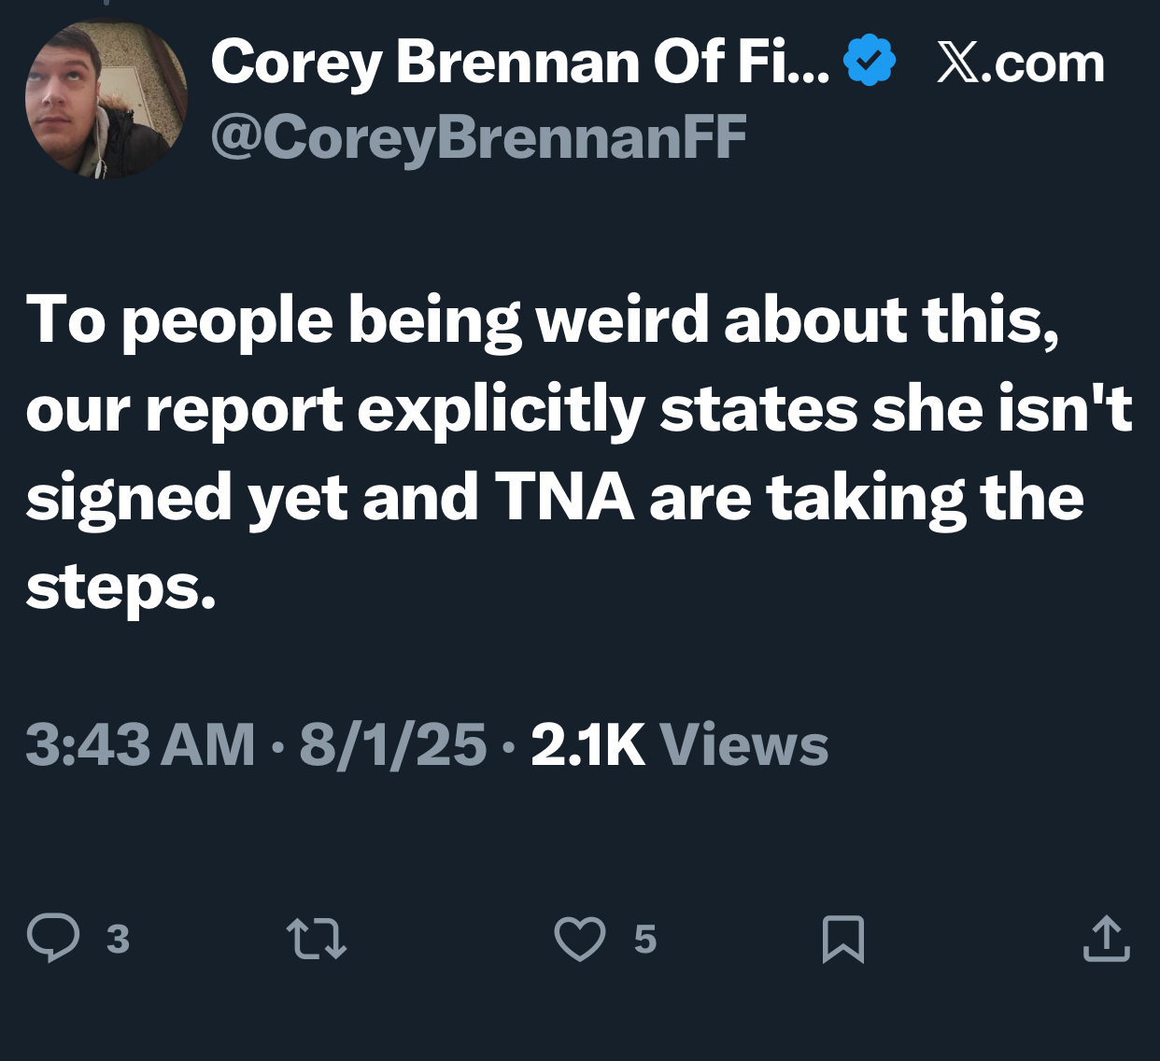
Task: Visit the @CoreyBrennanFF handle link
Action: click(478, 136)
